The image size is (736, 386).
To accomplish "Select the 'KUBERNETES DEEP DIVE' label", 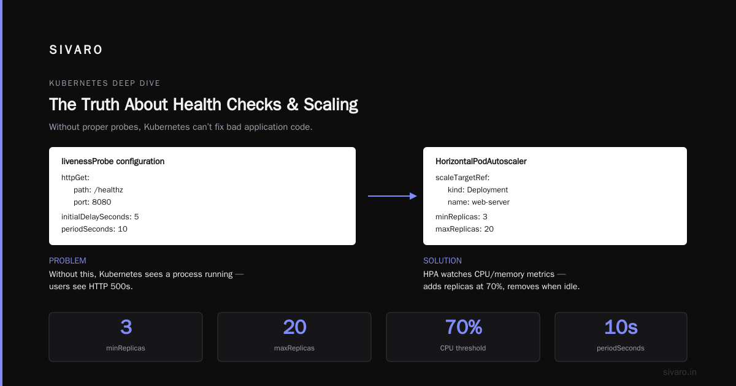I will 105,83.
